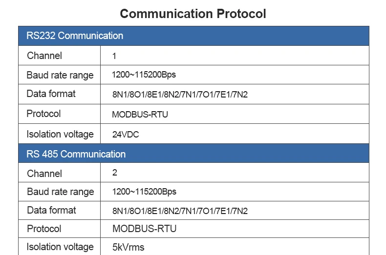The width and height of the screenshot is (386, 255).
Task: Select the RS 485 Communication header row
Action: [x=193, y=154]
